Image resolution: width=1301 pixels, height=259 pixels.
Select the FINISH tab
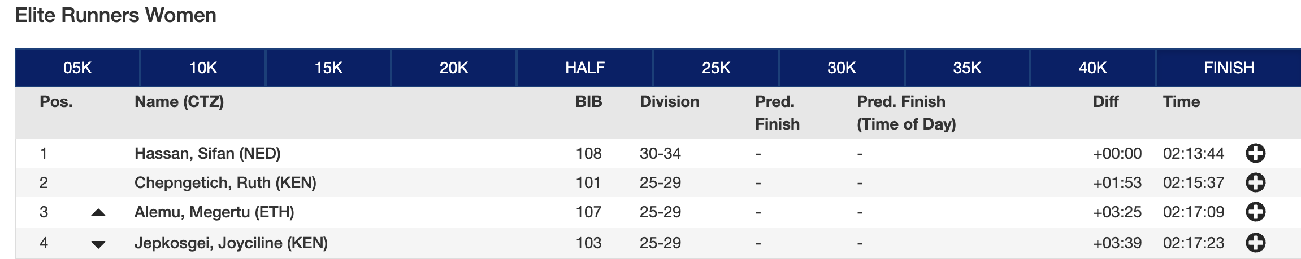point(1229,68)
